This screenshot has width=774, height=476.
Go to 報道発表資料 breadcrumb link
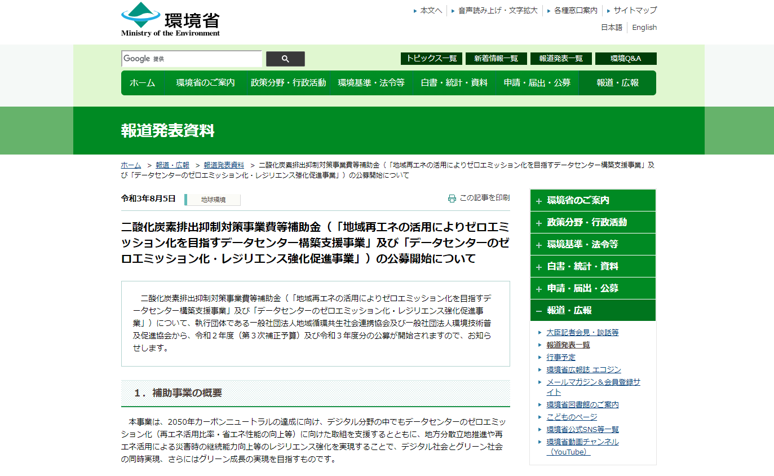pos(224,165)
